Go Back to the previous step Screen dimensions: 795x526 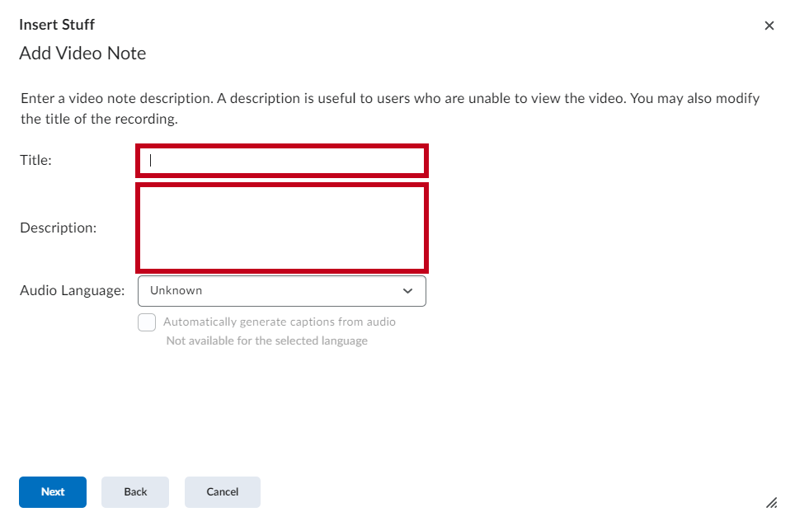pos(135,492)
